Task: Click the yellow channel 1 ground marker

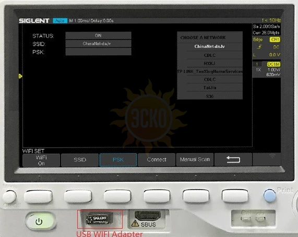Action: (x=20, y=76)
